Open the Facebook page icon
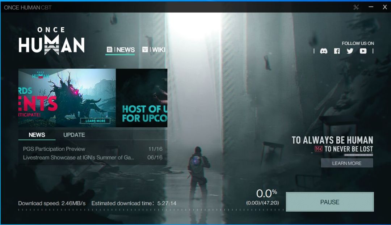Image resolution: width=391 pixels, height=225 pixels. tap(337, 51)
